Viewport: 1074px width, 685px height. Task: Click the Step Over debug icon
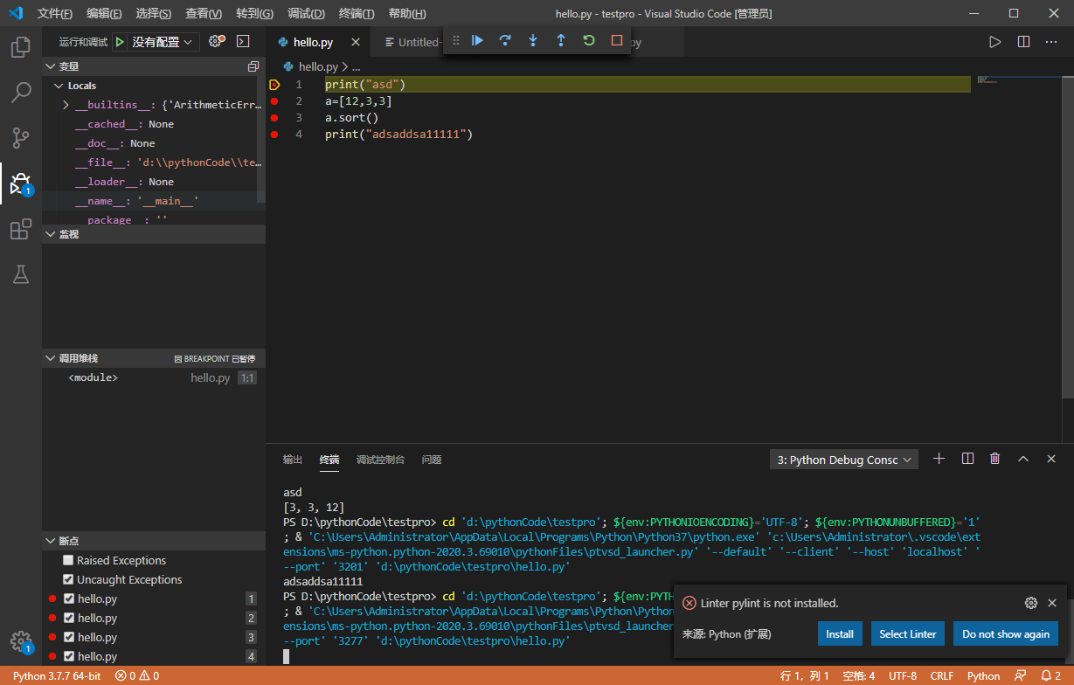pos(505,40)
